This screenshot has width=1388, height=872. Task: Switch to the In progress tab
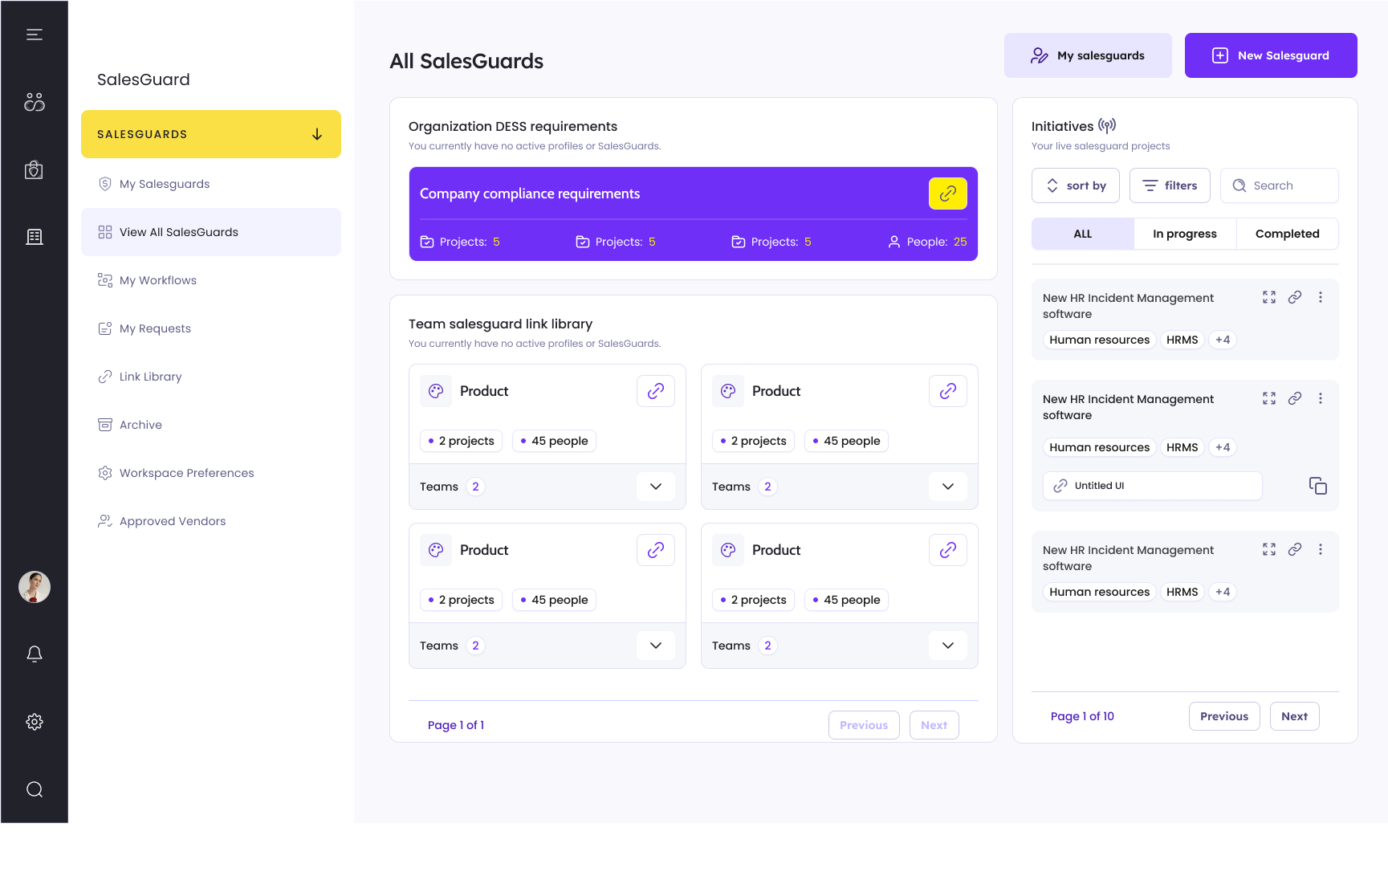coord(1184,234)
